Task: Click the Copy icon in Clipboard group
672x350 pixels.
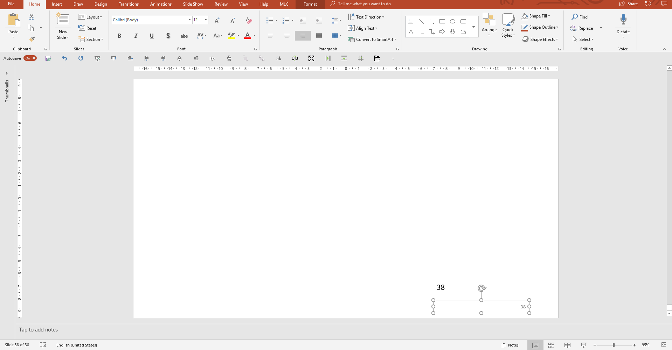Action: (x=31, y=28)
